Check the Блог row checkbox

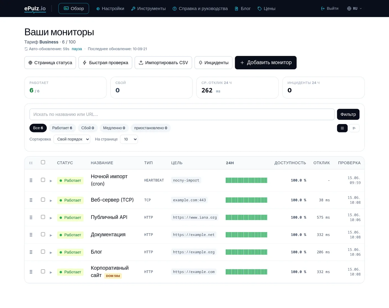[43, 252]
